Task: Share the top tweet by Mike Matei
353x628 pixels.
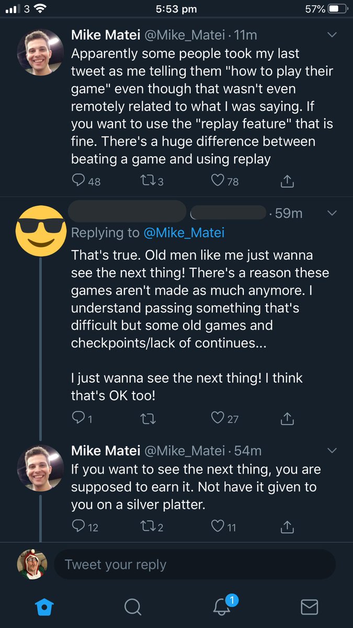Action: pos(287,181)
